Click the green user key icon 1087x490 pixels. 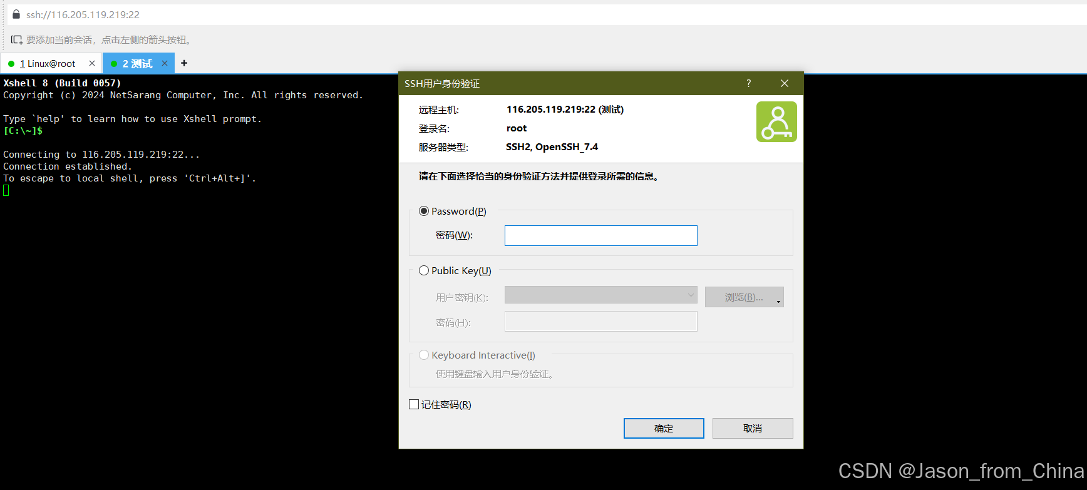coord(776,122)
